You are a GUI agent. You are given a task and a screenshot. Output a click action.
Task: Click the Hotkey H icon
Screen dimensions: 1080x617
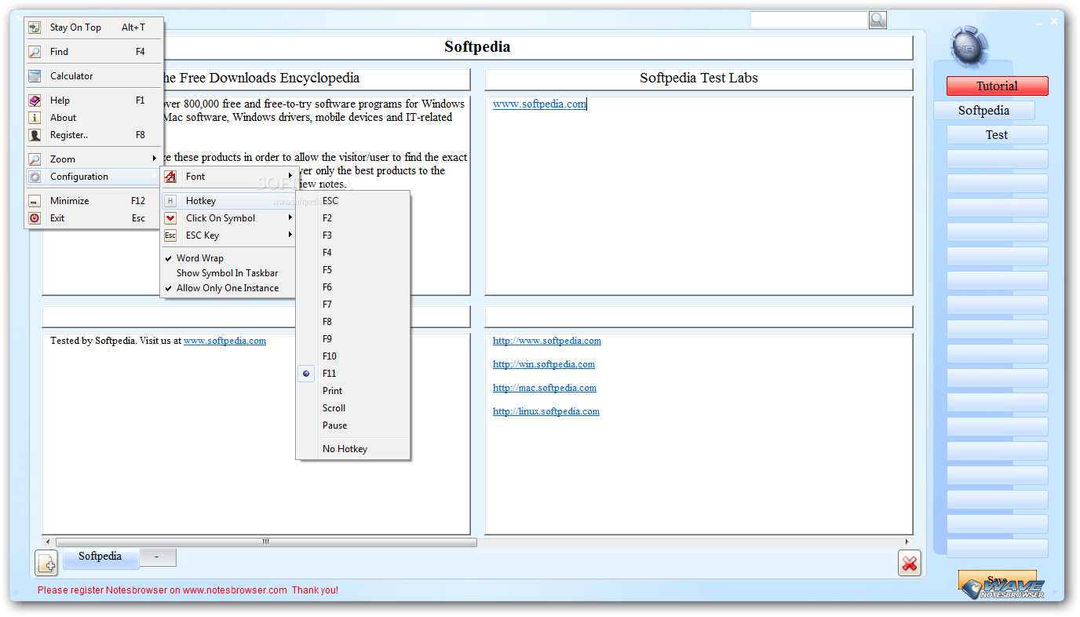(170, 201)
